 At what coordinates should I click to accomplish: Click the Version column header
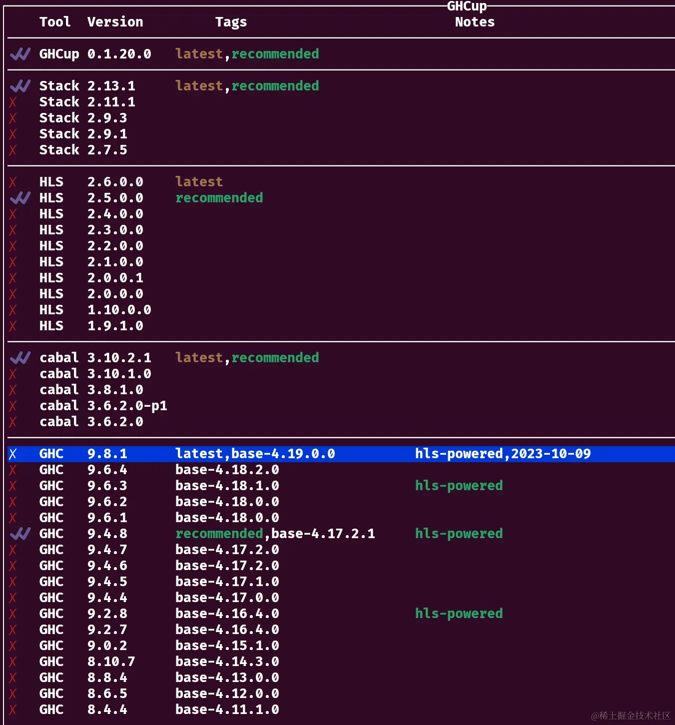[x=115, y=22]
